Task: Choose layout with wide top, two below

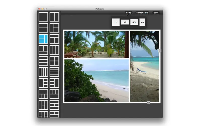Action: 54,39
